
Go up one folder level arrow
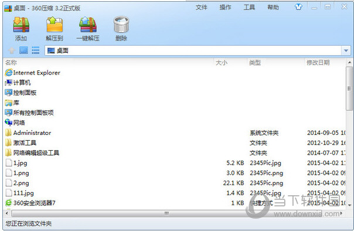[x=12, y=50]
